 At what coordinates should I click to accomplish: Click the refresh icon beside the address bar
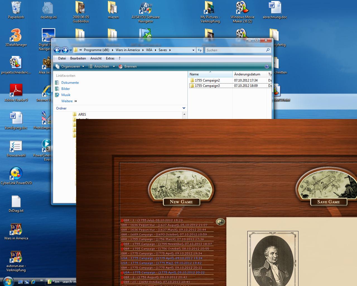tap(200, 50)
